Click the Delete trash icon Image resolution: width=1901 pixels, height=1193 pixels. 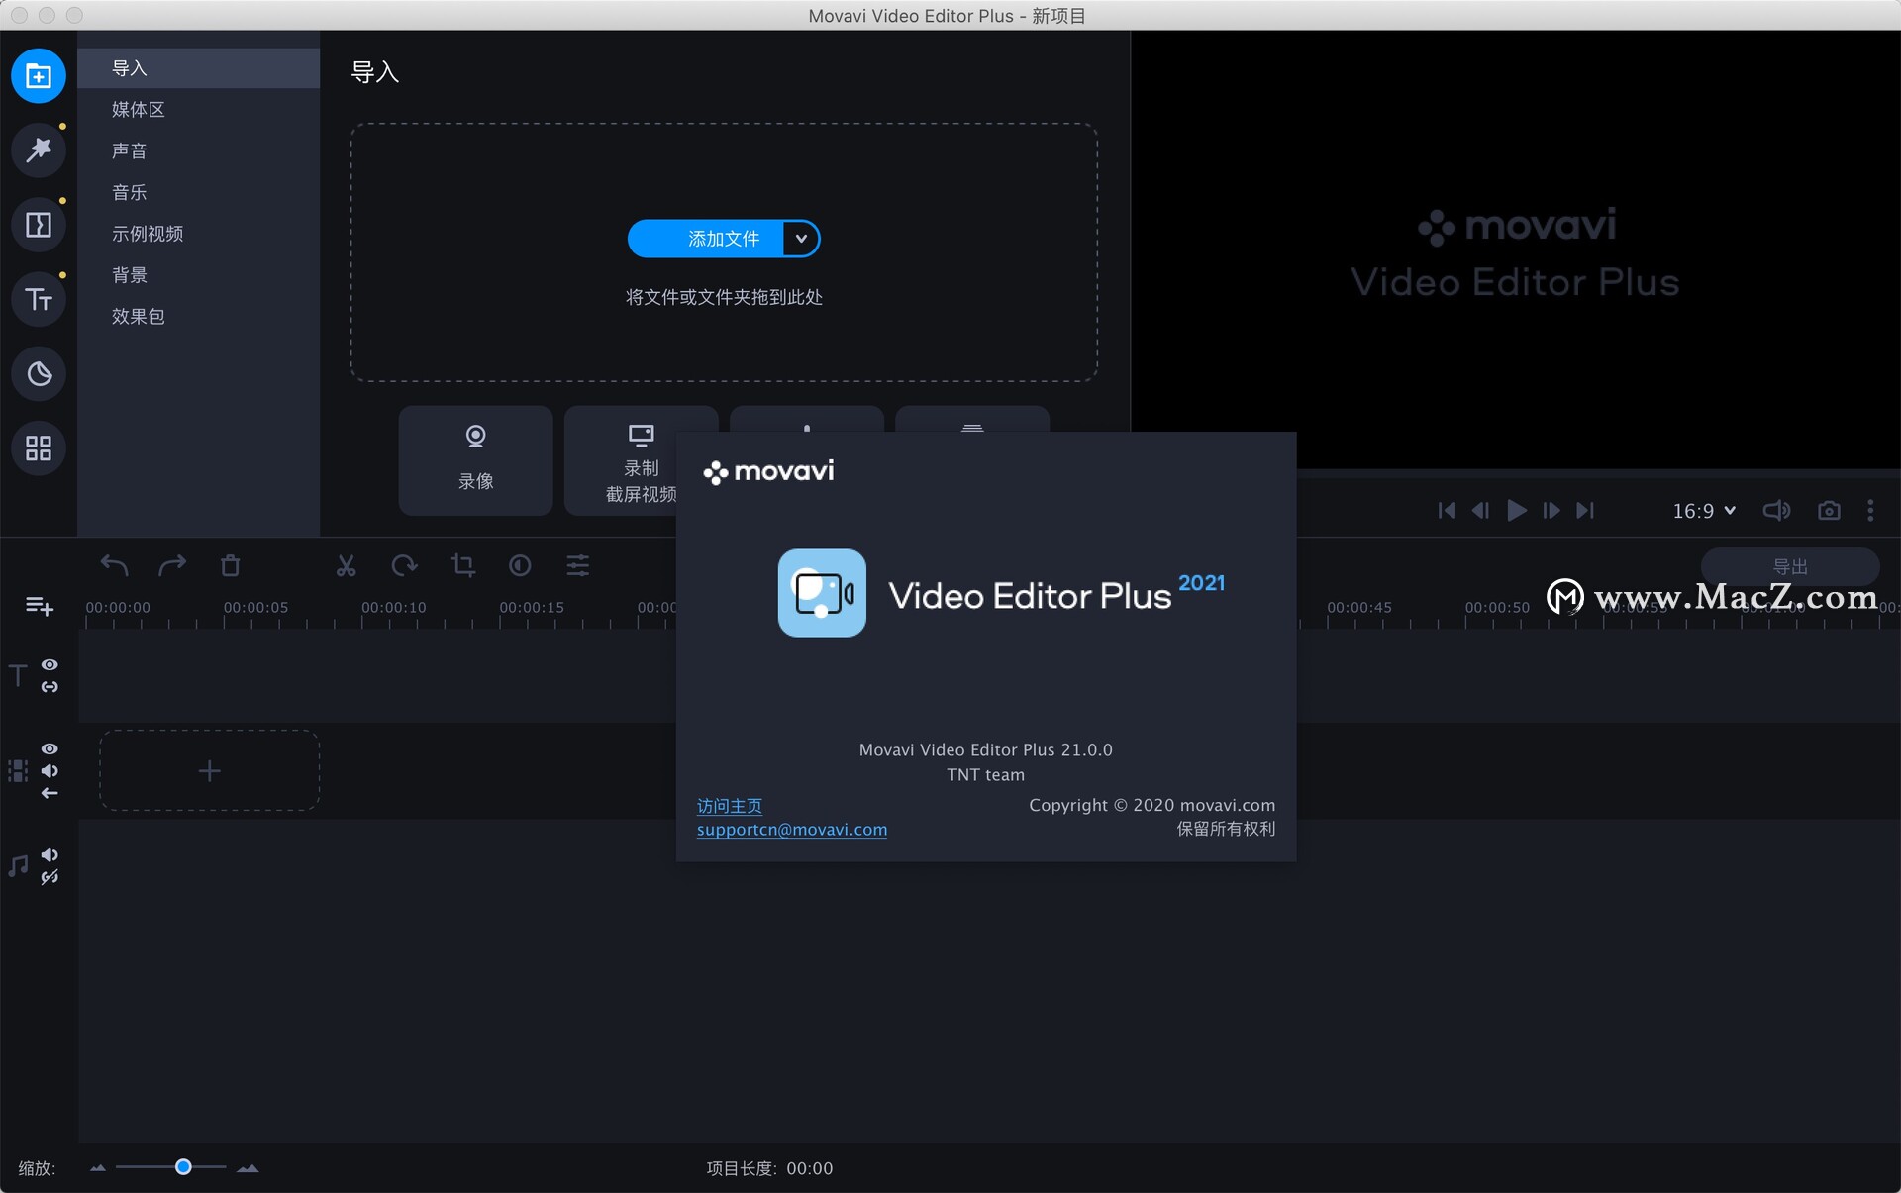(230, 565)
